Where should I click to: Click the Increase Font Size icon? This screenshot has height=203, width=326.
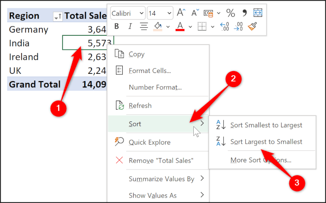181,13
